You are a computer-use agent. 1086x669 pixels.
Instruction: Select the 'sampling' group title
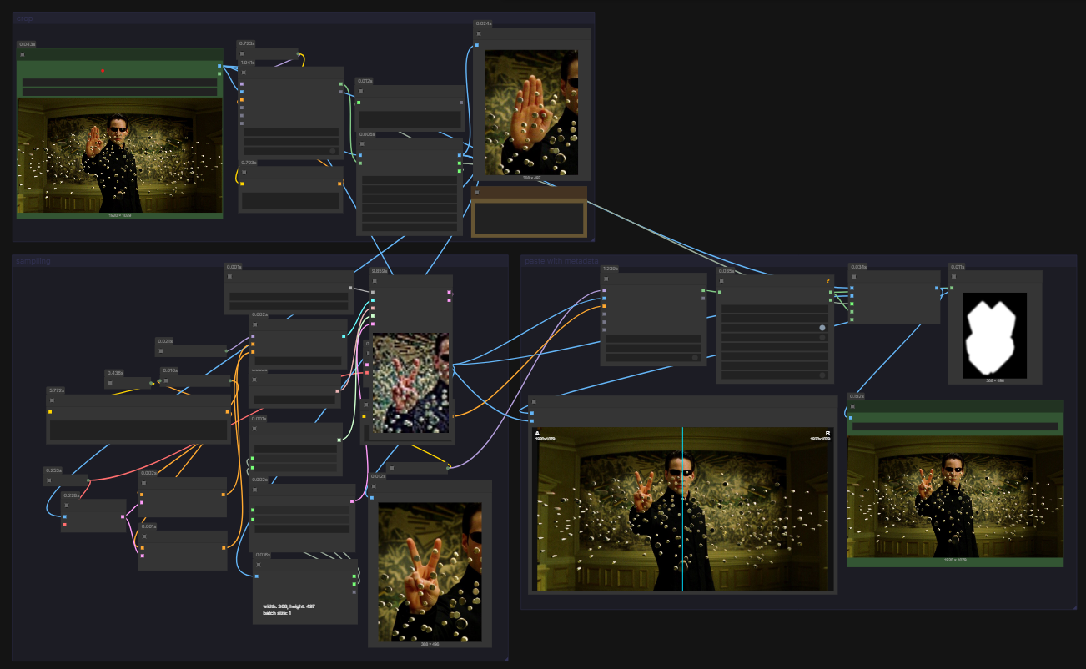tap(33, 261)
